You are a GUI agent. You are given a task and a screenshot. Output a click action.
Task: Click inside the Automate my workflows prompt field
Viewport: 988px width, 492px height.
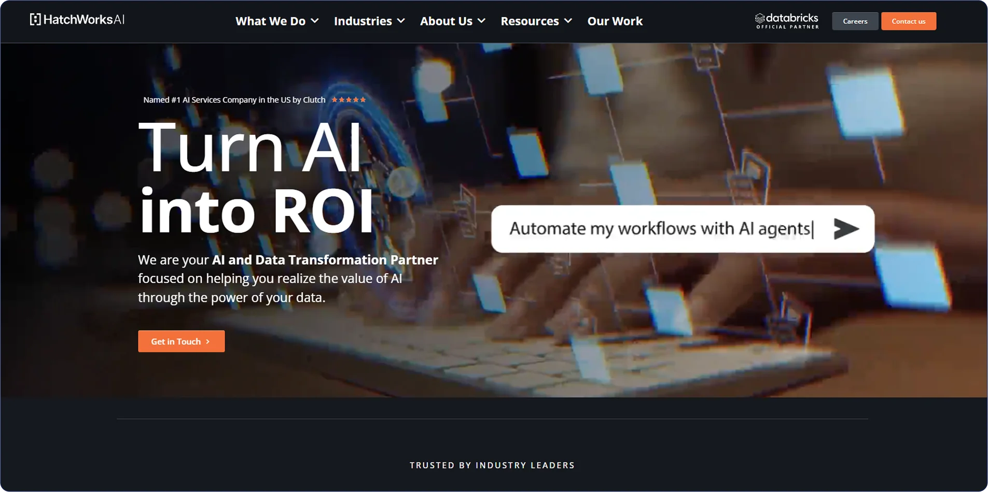661,228
